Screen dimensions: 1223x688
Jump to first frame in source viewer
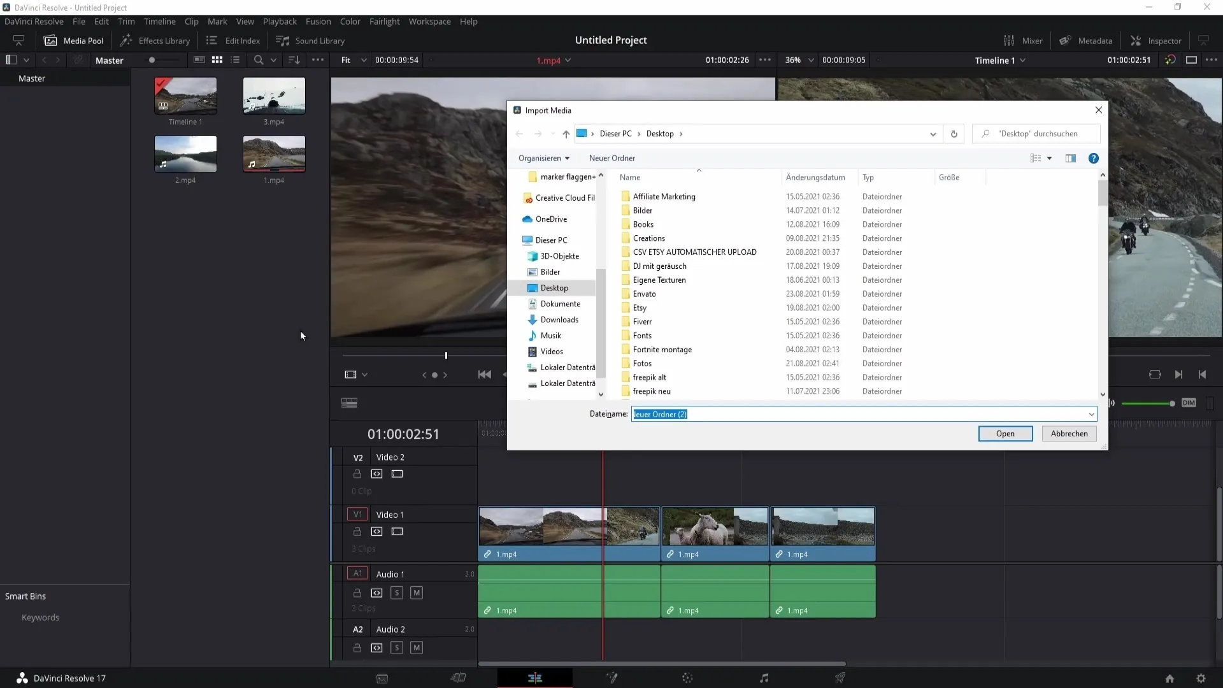(485, 375)
